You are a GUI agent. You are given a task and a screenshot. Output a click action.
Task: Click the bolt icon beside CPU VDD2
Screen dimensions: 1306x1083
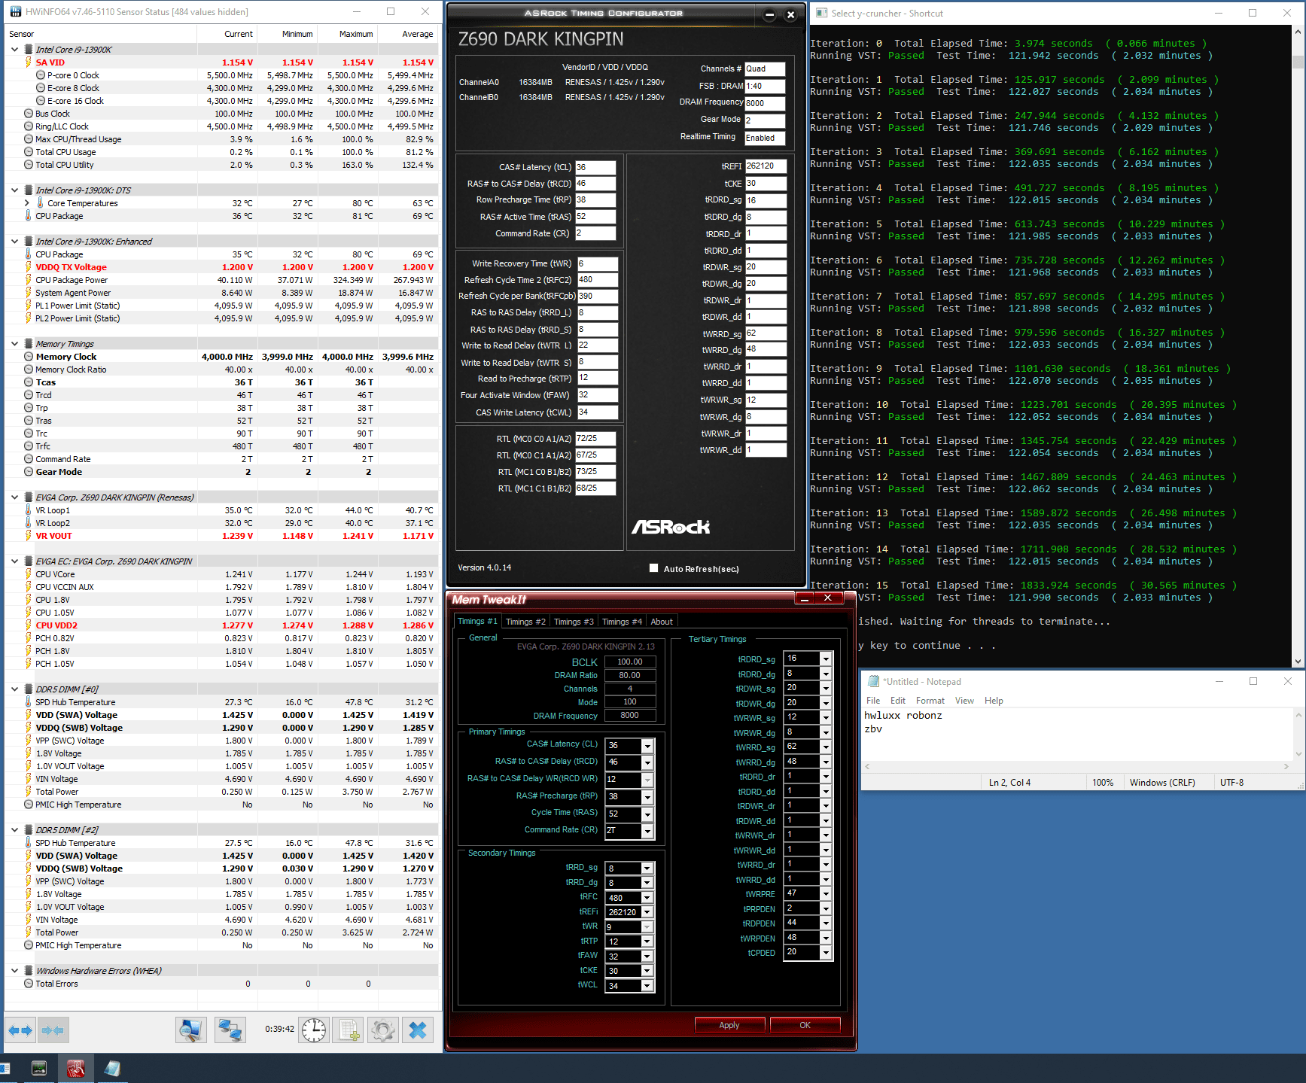pyautogui.click(x=29, y=625)
